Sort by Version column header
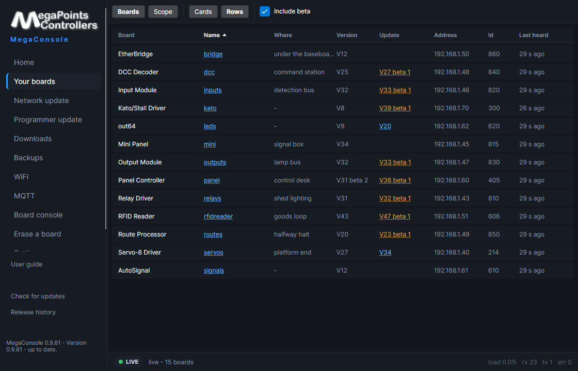Image resolution: width=578 pixels, height=371 pixels. pos(347,36)
